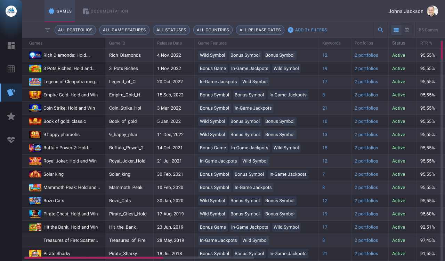Open favorites star icon in sidebar
The width and height of the screenshot is (445, 261).
pyautogui.click(x=11, y=116)
